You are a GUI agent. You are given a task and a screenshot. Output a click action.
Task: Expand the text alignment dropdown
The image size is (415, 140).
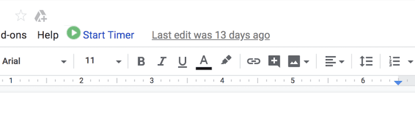tap(334, 61)
